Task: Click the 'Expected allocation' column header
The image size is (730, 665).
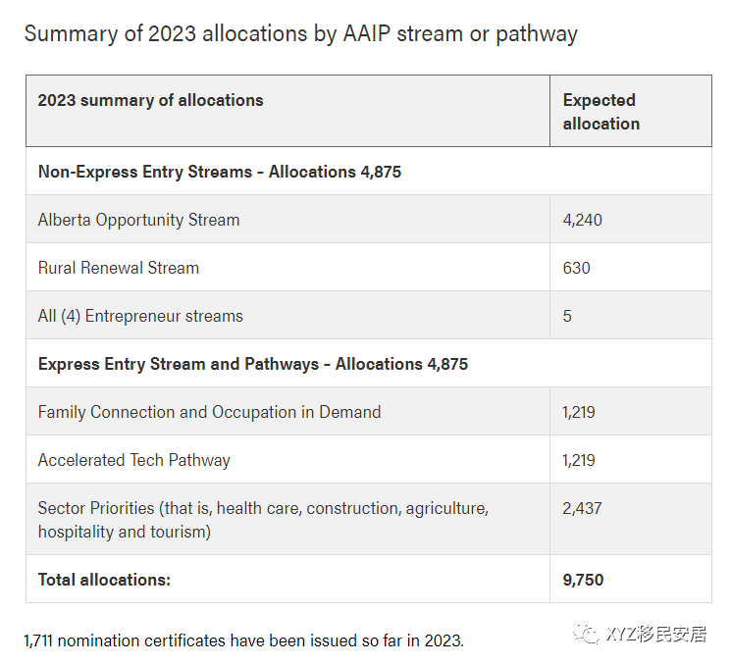Action: [600, 112]
